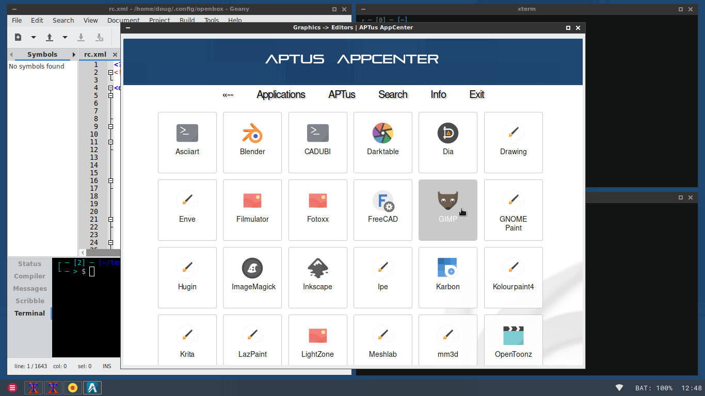Pick the Filmulator tile
705x396 pixels.
tap(252, 210)
